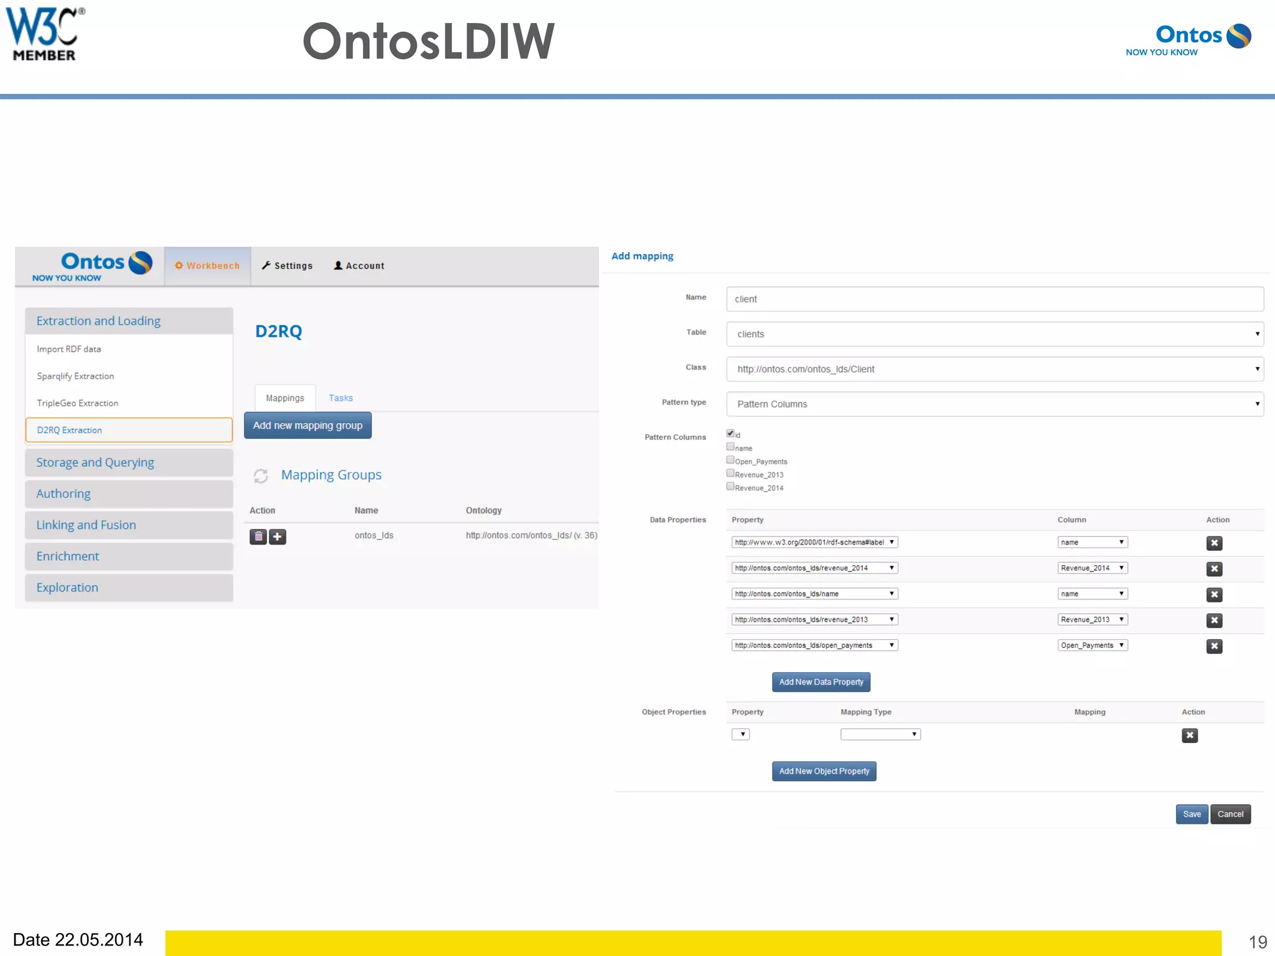Remove the revenue_2014 data property row
This screenshot has width=1275, height=956.
(x=1214, y=569)
